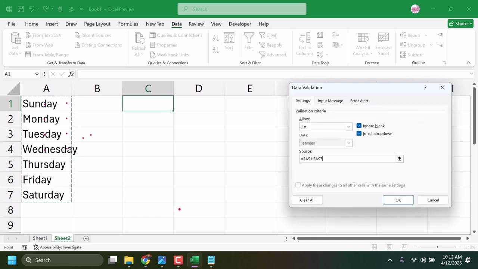Click Sort Z to A icon
Screen dimensions: 478x269
pyautogui.click(x=216, y=50)
